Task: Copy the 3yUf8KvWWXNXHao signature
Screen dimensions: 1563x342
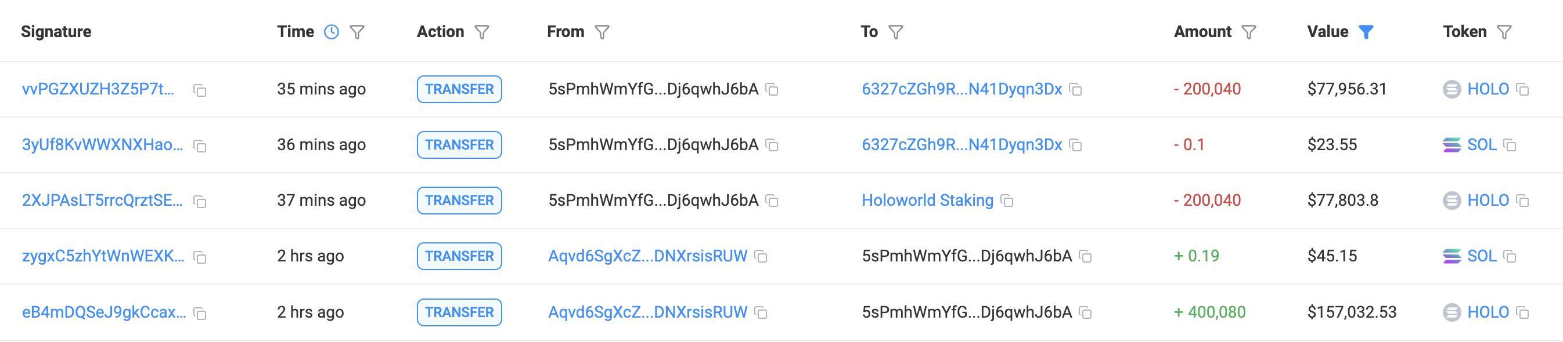Action: (x=200, y=146)
